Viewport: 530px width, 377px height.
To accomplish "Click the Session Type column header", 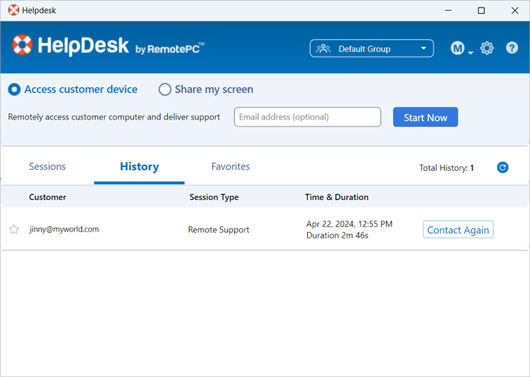I will 214,197.
